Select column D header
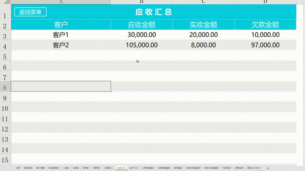Viewport: 305px width, 171px height. (x=265, y=2)
